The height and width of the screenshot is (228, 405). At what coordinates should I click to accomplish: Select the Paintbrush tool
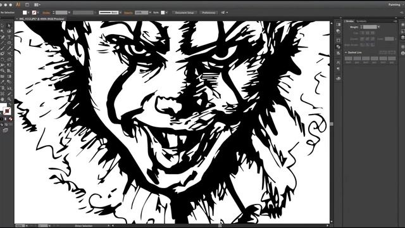pos(3,48)
